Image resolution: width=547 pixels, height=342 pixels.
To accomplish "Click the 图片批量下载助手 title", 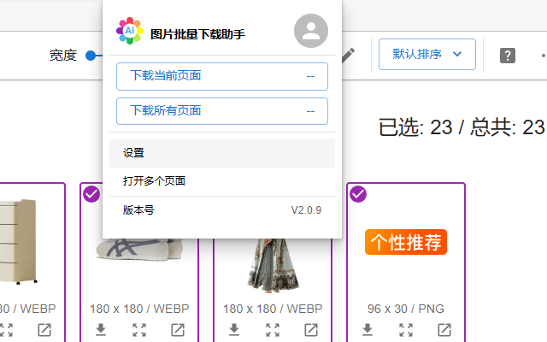I will (x=197, y=34).
